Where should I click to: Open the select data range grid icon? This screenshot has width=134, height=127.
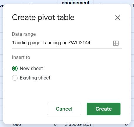116,43
